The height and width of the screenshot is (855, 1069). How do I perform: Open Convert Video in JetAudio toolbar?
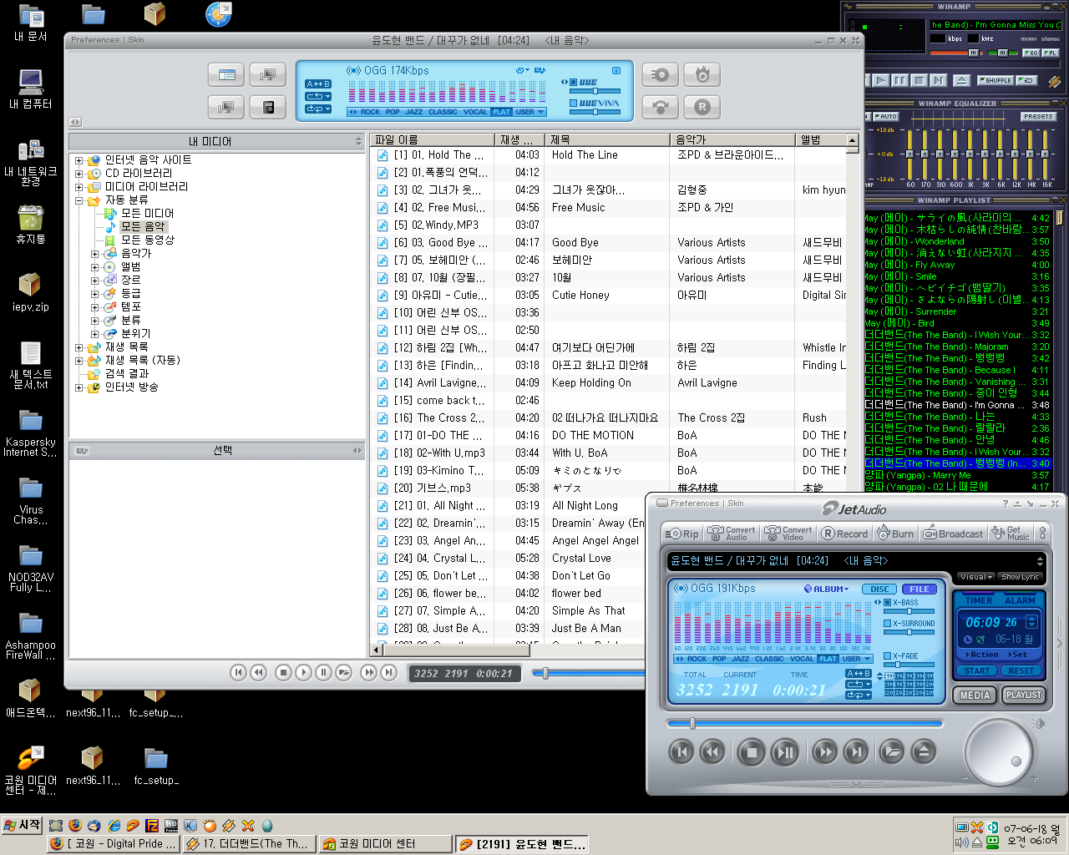[788, 534]
